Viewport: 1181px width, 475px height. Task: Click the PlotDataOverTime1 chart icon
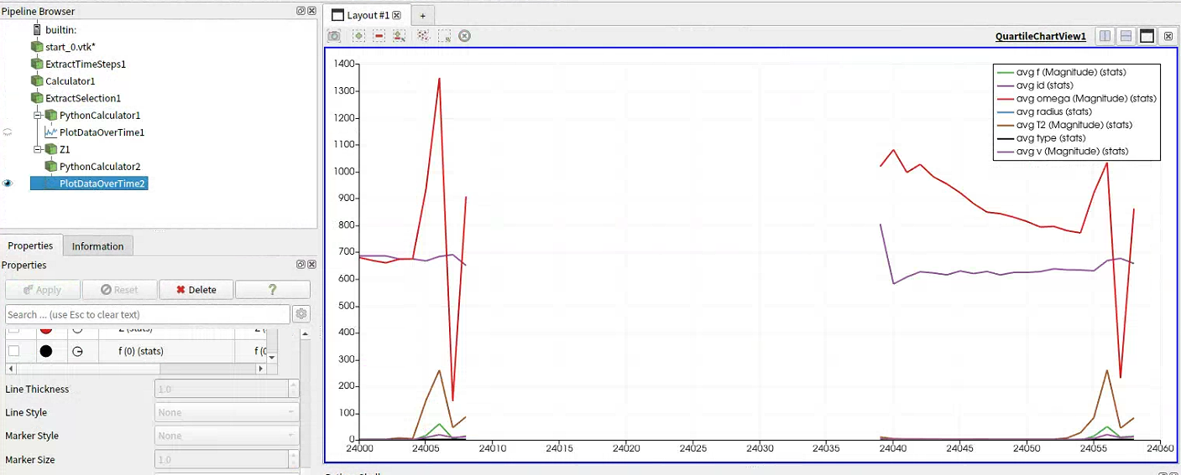tap(51, 132)
